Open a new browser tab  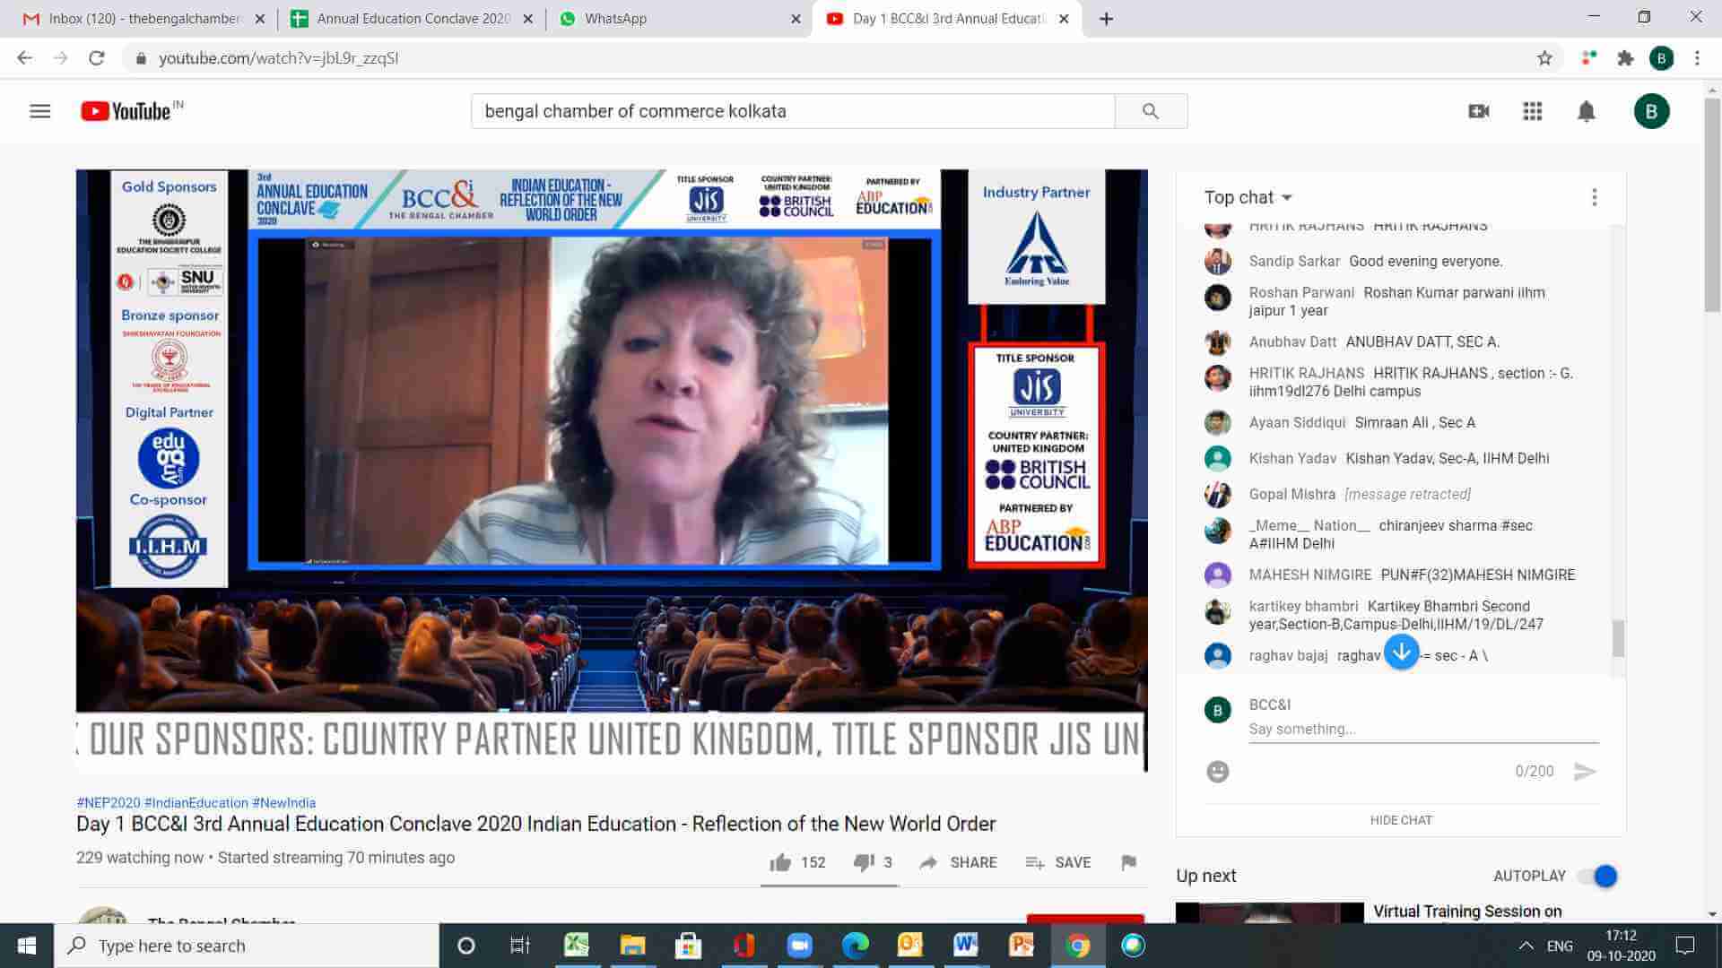(1106, 19)
